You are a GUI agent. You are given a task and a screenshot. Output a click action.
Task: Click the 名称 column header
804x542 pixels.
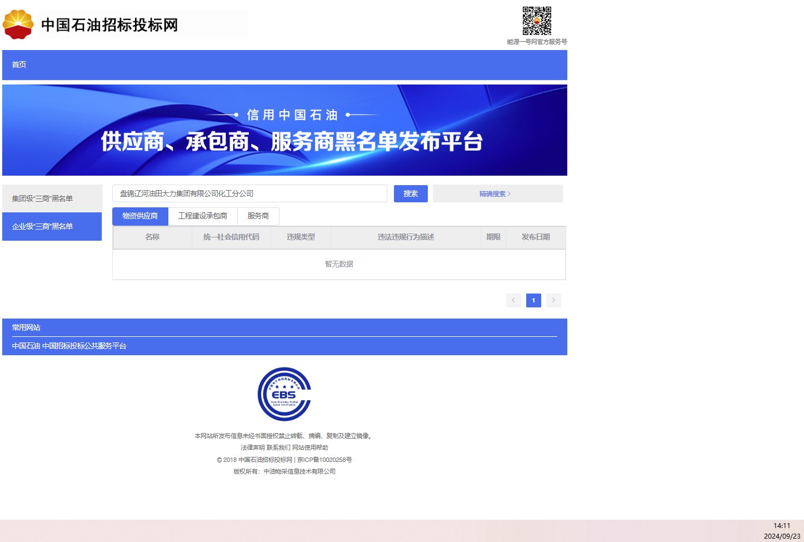(152, 237)
